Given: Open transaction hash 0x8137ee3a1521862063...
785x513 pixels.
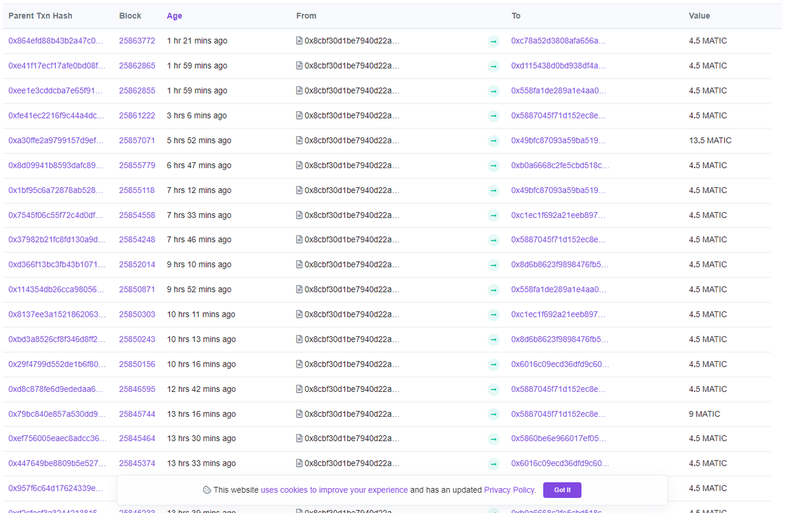Looking at the screenshot, I should [57, 314].
